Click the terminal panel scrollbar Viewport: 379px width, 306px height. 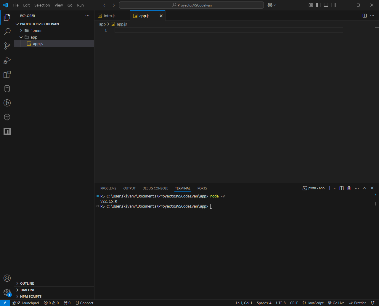375,203
